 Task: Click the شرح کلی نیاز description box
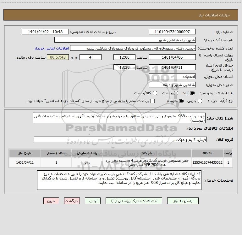click(119, 118)
